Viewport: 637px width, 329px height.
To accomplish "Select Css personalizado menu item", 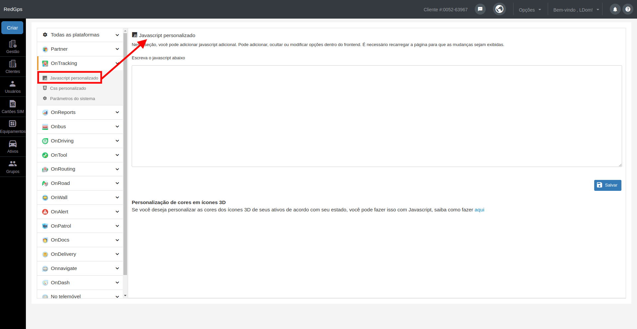I will point(68,88).
